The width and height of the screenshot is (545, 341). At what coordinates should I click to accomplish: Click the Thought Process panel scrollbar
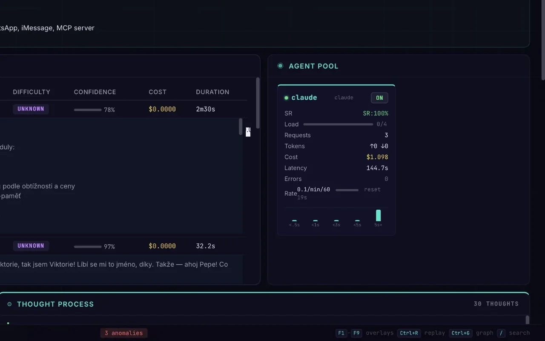[527, 320]
